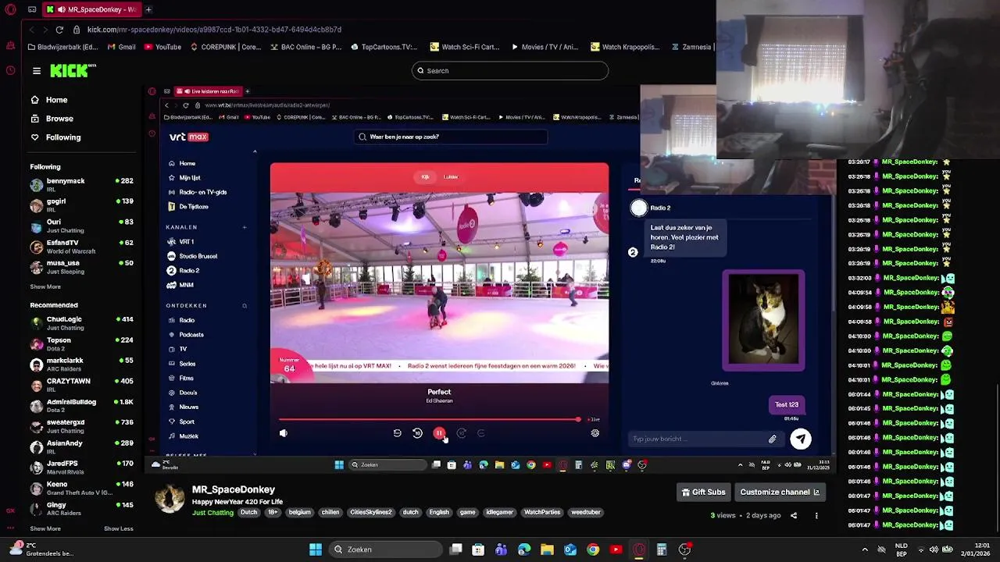Viewport: 1000px width, 562px height.
Task: Open File Explorer from taskbar
Action: pos(547,550)
